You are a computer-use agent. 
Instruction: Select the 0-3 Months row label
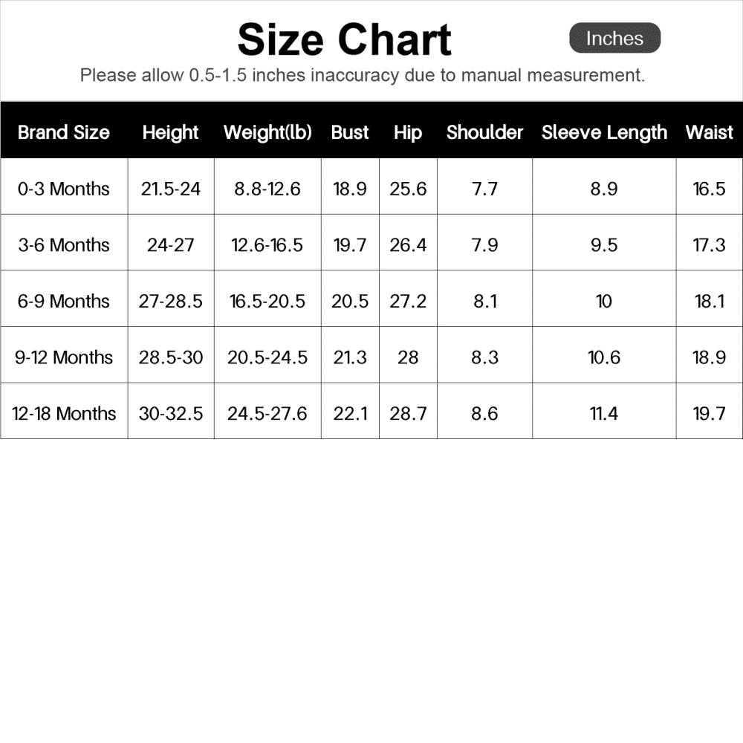pos(64,189)
